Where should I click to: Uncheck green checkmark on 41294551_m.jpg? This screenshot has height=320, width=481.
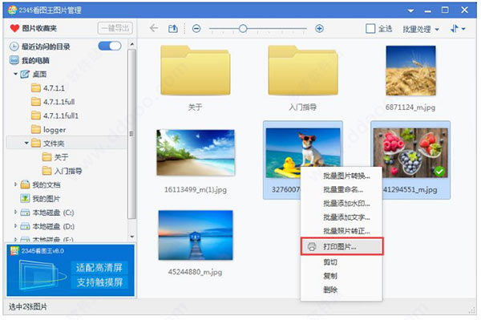point(439,171)
